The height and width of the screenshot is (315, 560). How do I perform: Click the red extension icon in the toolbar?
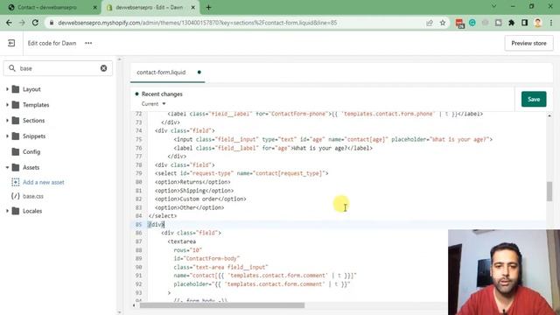point(459,24)
